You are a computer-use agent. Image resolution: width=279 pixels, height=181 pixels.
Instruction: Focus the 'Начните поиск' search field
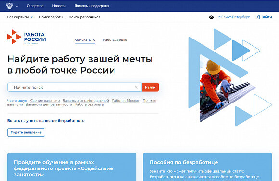[x=75, y=87]
